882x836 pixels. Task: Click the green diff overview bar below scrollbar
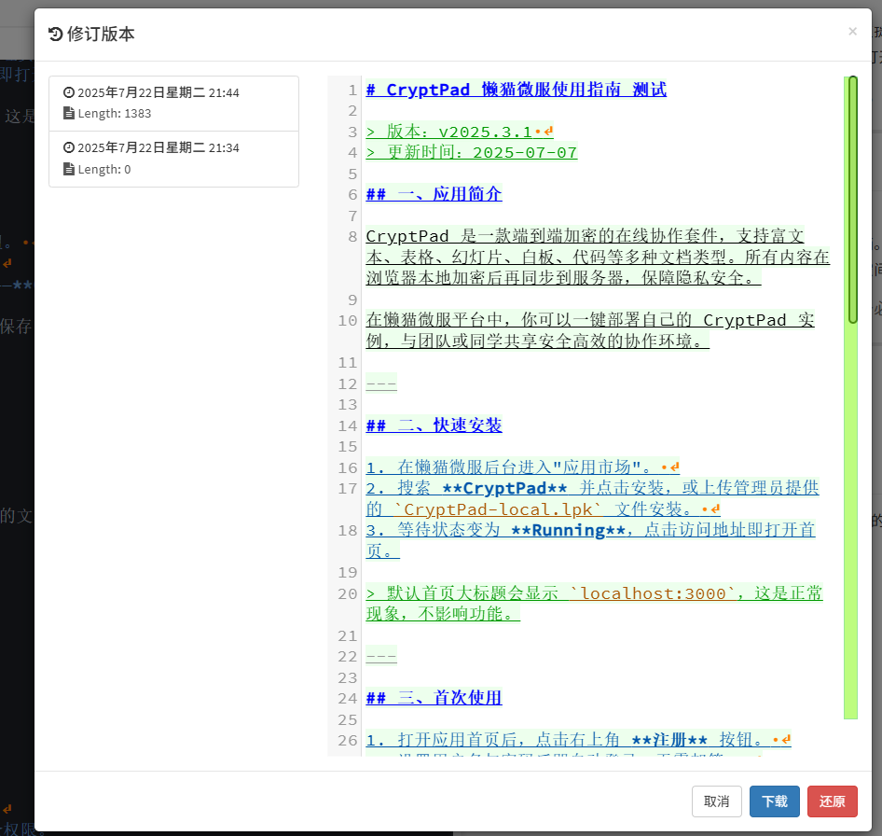850,521
